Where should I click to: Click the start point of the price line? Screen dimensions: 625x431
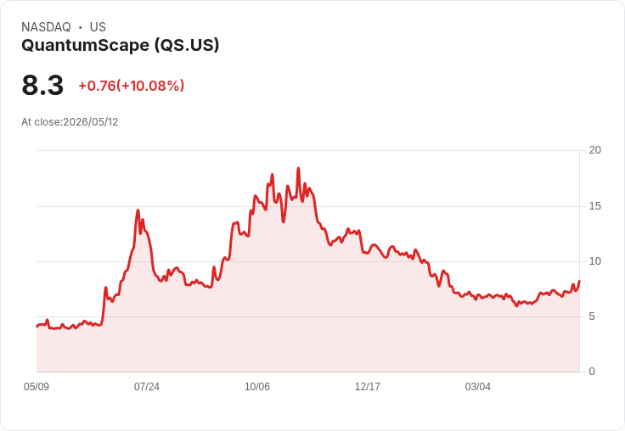click(37, 327)
